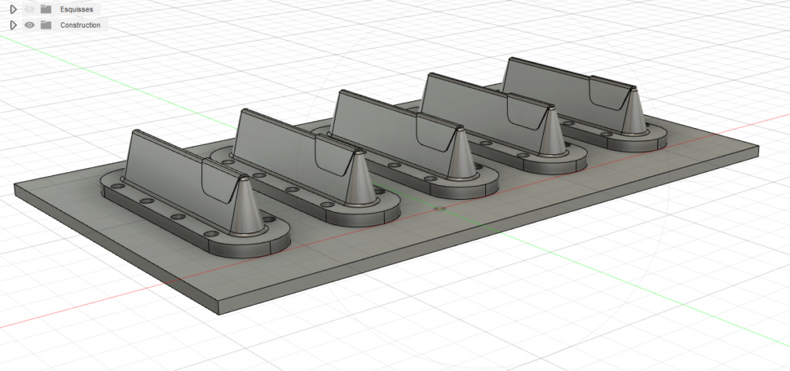The height and width of the screenshot is (371, 790).
Task: Show the hidden Esquisses folder
Action: click(x=30, y=9)
